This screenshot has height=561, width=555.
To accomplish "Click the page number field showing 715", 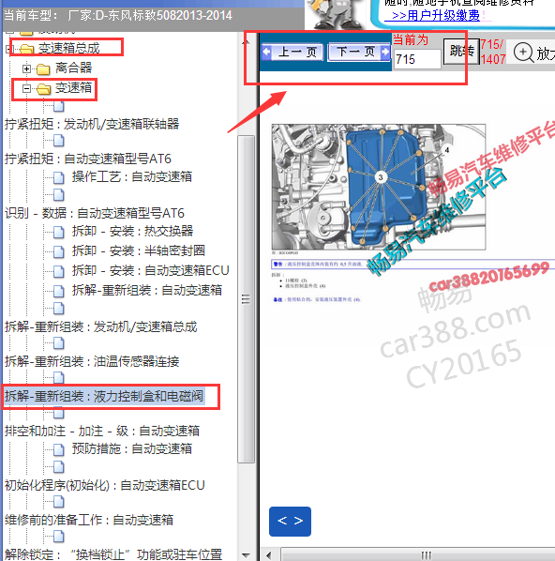I will pos(417,59).
